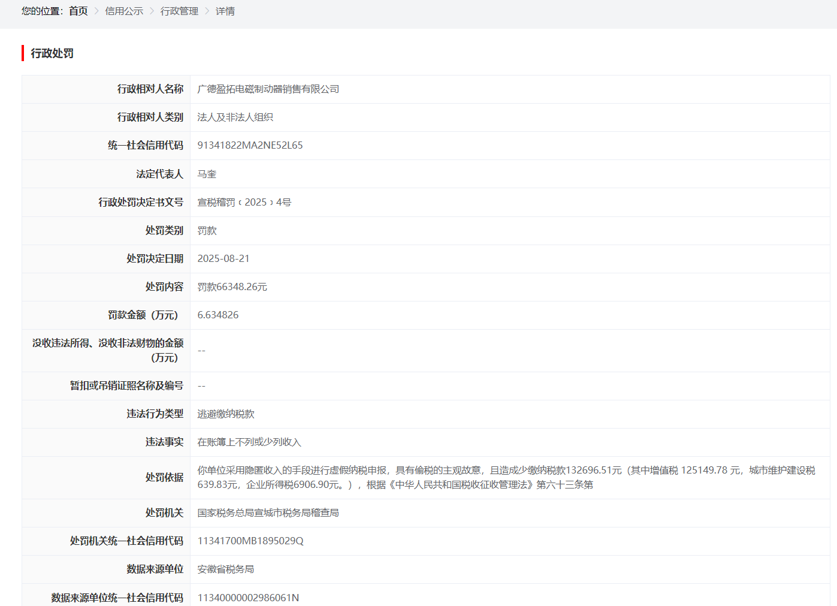
Task: Select source code 11340000002986061N
Action: pyautogui.click(x=248, y=598)
